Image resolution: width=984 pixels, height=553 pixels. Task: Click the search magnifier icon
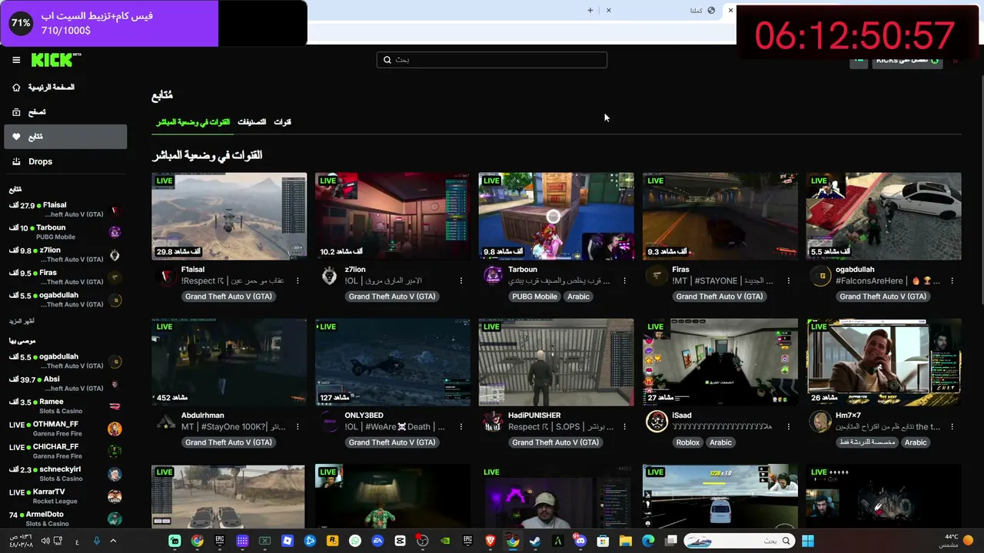[x=387, y=60]
